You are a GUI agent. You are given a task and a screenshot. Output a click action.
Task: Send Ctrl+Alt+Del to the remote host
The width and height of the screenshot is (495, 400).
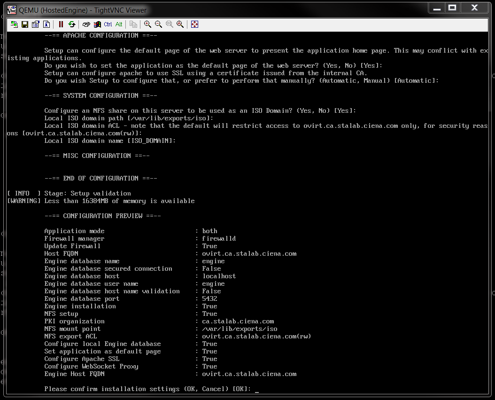click(86, 24)
